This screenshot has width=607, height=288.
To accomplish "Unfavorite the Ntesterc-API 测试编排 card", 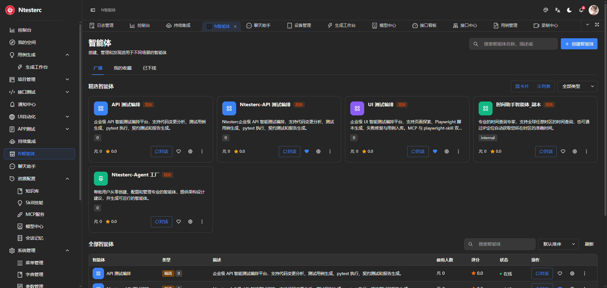I will (307, 151).
